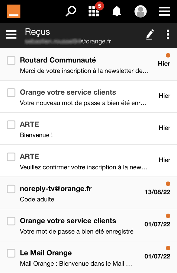177x273 pixels.
Task: Open the user profile avatar
Action: coord(140,11)
